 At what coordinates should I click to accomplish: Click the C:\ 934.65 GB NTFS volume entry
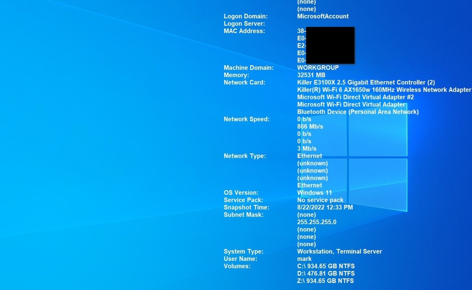click(x=326, y=266)
